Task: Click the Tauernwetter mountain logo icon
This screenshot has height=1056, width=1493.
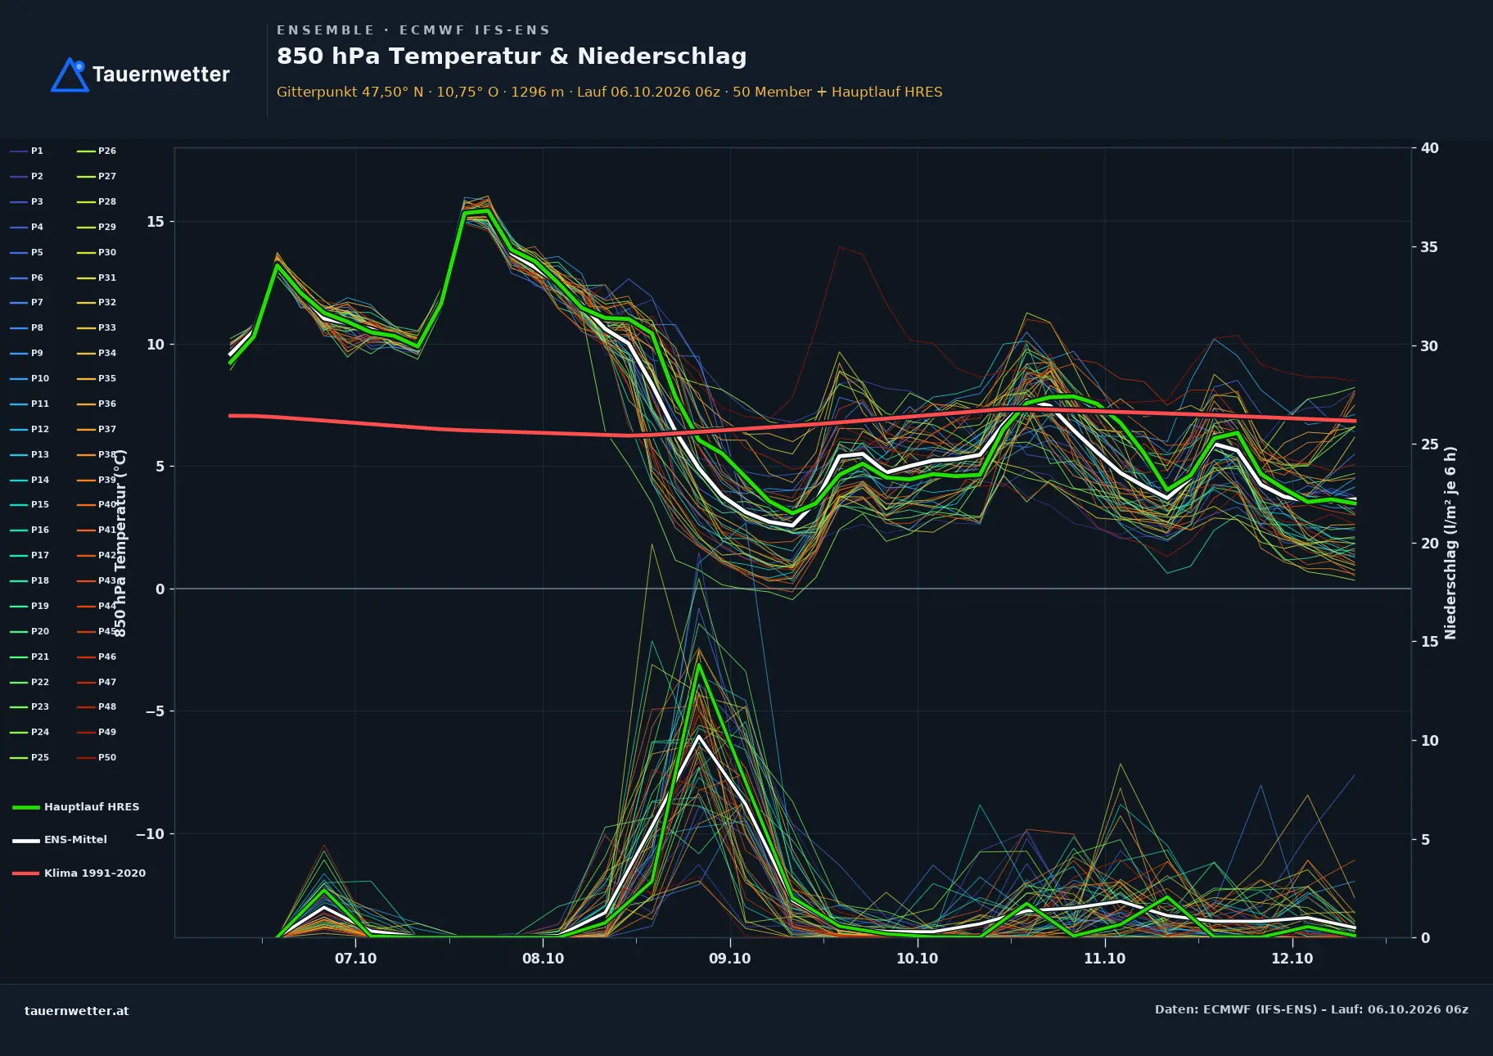Action: (x=70, y=74)
